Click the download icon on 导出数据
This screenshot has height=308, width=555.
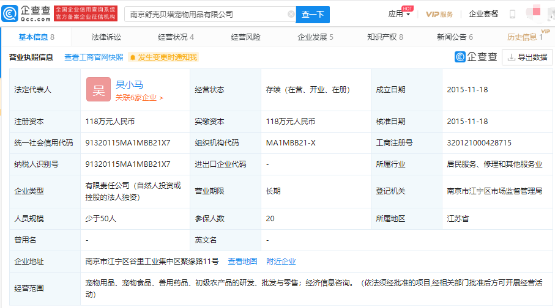pos(511,57)
